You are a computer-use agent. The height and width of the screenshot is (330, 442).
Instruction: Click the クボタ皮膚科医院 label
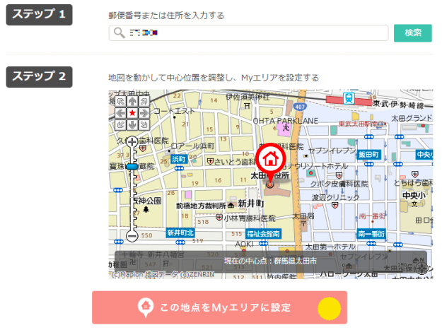coord(339,184)
